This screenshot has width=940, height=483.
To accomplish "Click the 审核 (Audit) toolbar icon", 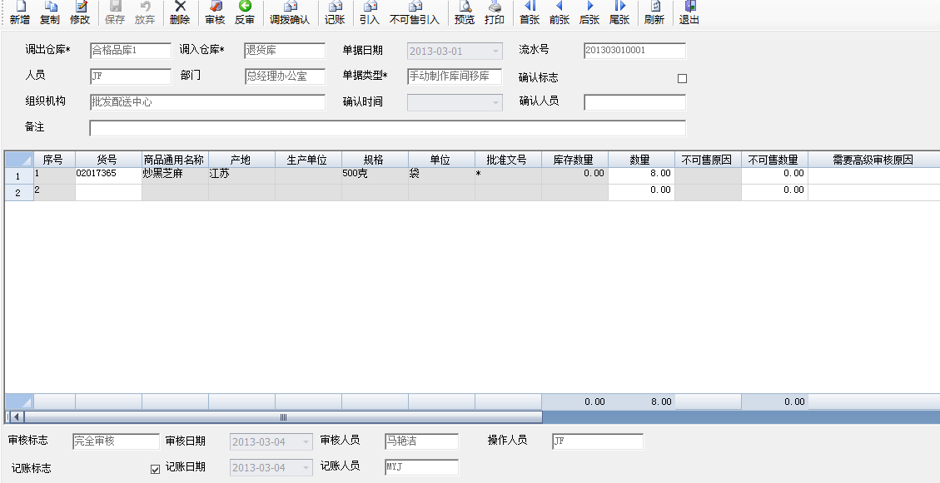I will click(x=215, y=12).
